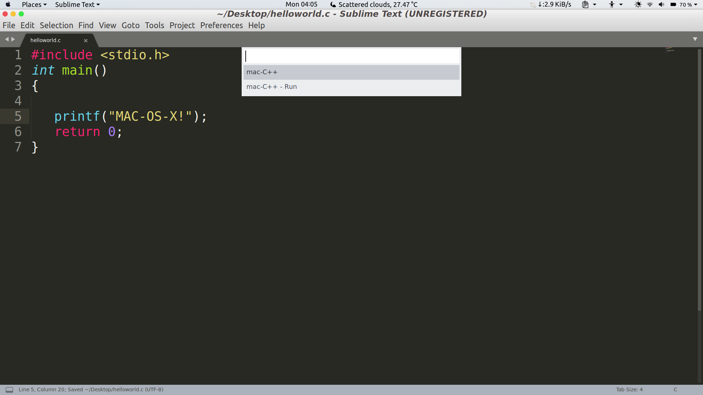Image resolution: width=703 pixels, height=395 pixels.
Task: Click the Apple logo menu icon
Action: (x=8, y=4)
